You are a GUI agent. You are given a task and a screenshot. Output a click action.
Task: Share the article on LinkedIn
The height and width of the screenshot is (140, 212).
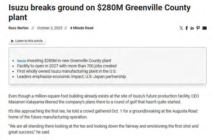point(192,28)
